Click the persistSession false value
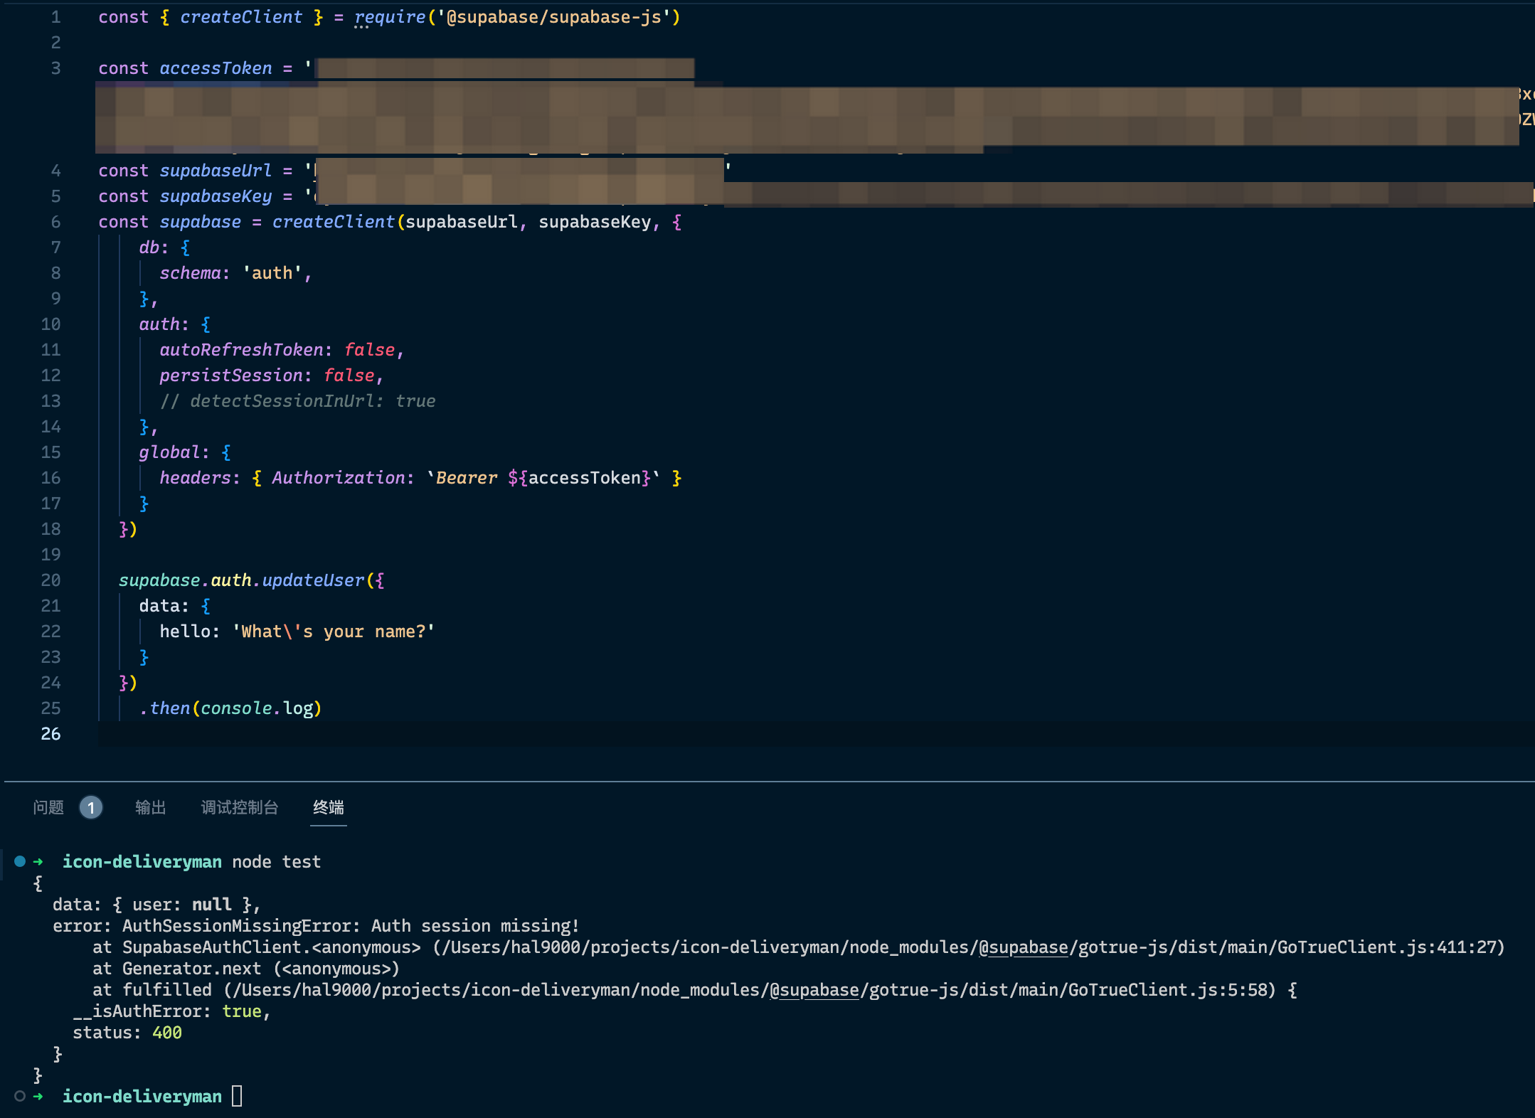1535x1118 pixels. pos(349,376)
